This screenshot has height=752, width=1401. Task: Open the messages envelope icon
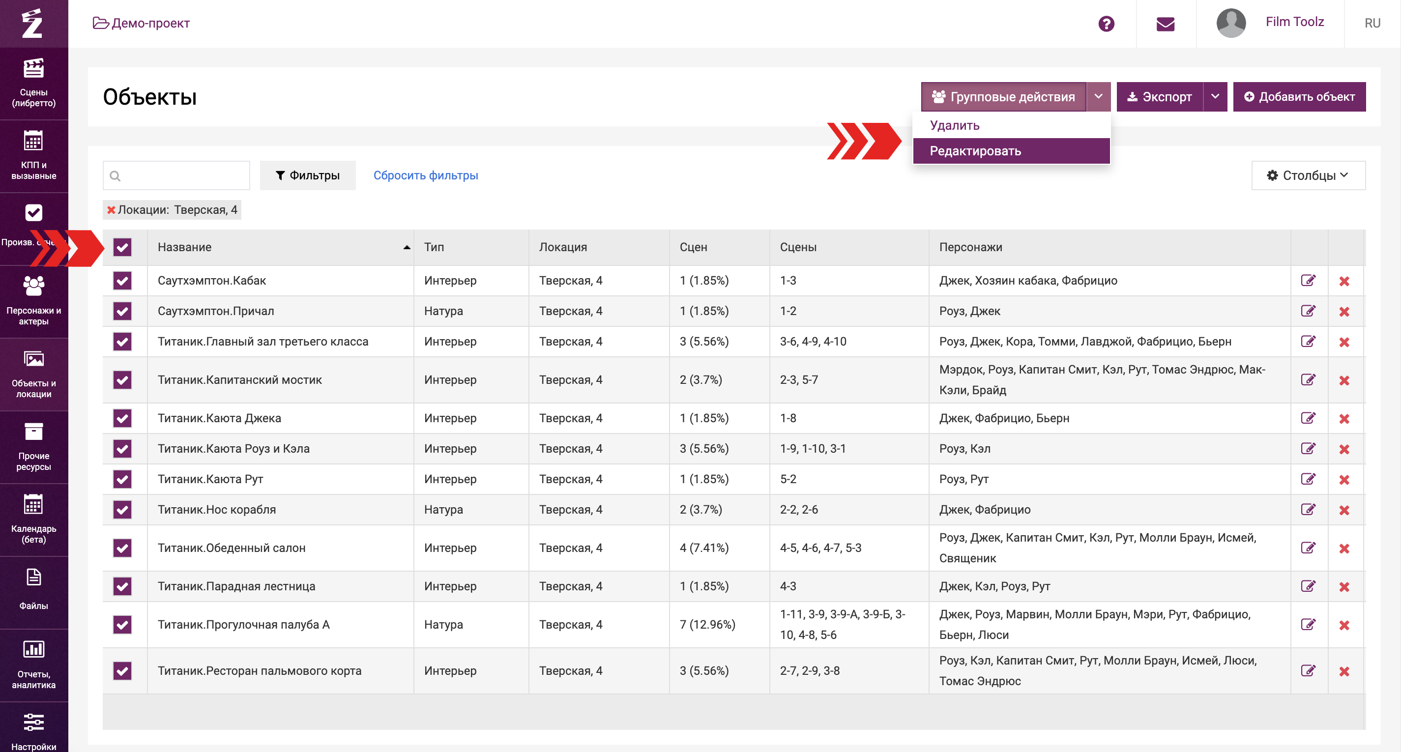coord(1166,24)
